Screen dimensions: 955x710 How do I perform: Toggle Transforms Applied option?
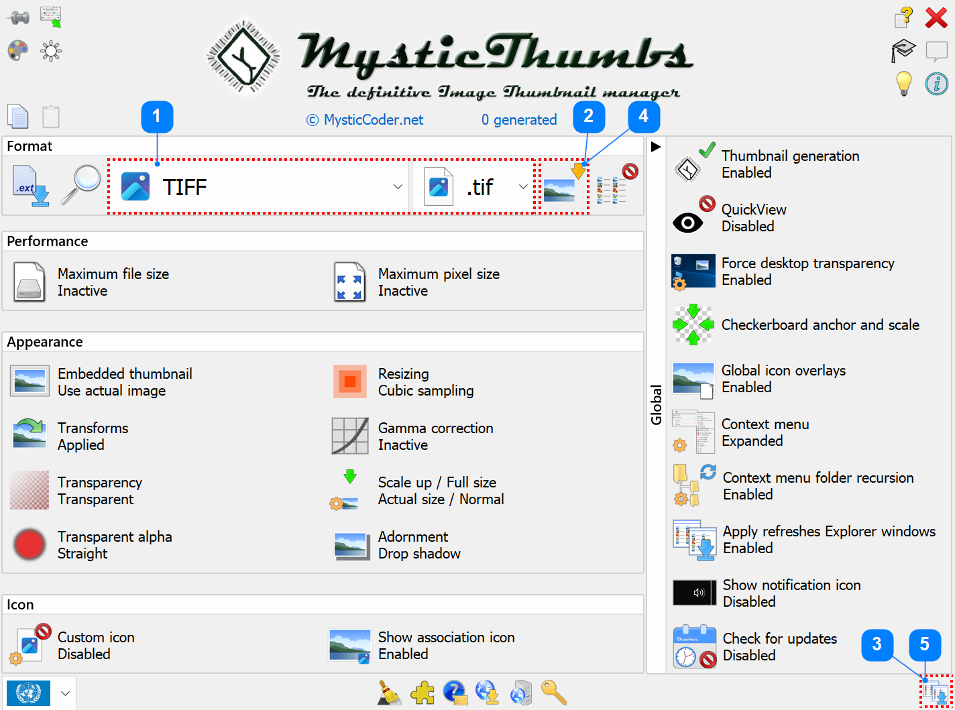tap(70, 436)
